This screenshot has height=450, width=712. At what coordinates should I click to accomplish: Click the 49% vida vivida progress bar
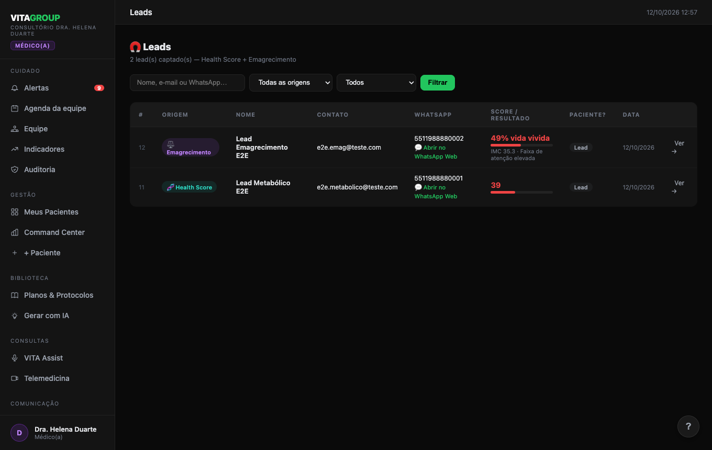pyautogui.click(x=521, y=145)
